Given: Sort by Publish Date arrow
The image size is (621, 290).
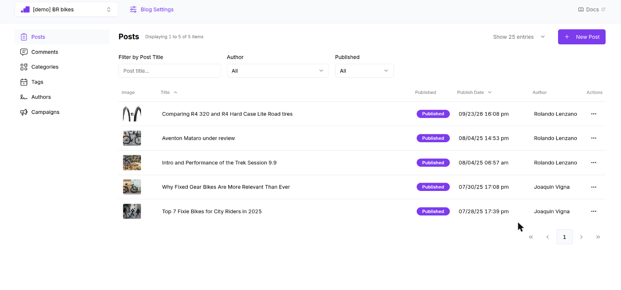Looking at the screenshot, I should [490, 92].
